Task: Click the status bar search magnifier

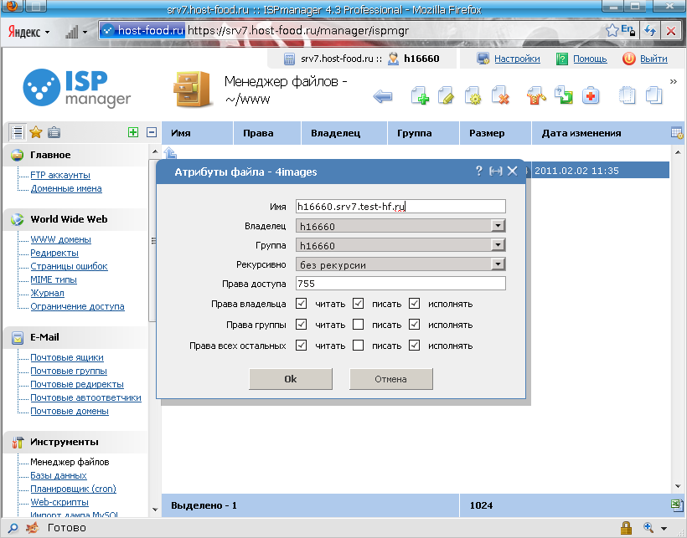Action: click(x=13, y=528)
